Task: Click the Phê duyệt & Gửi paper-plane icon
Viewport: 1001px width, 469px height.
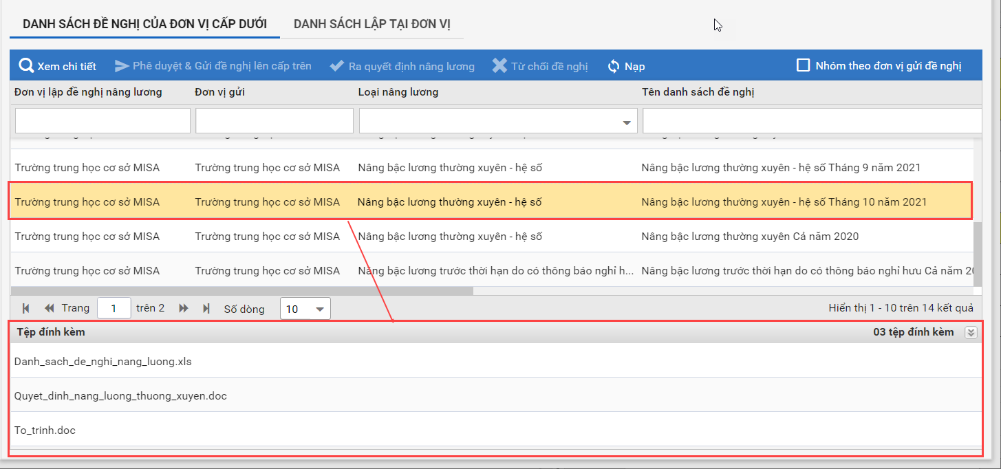Action: pyautogui.click(x=122, y=66)
